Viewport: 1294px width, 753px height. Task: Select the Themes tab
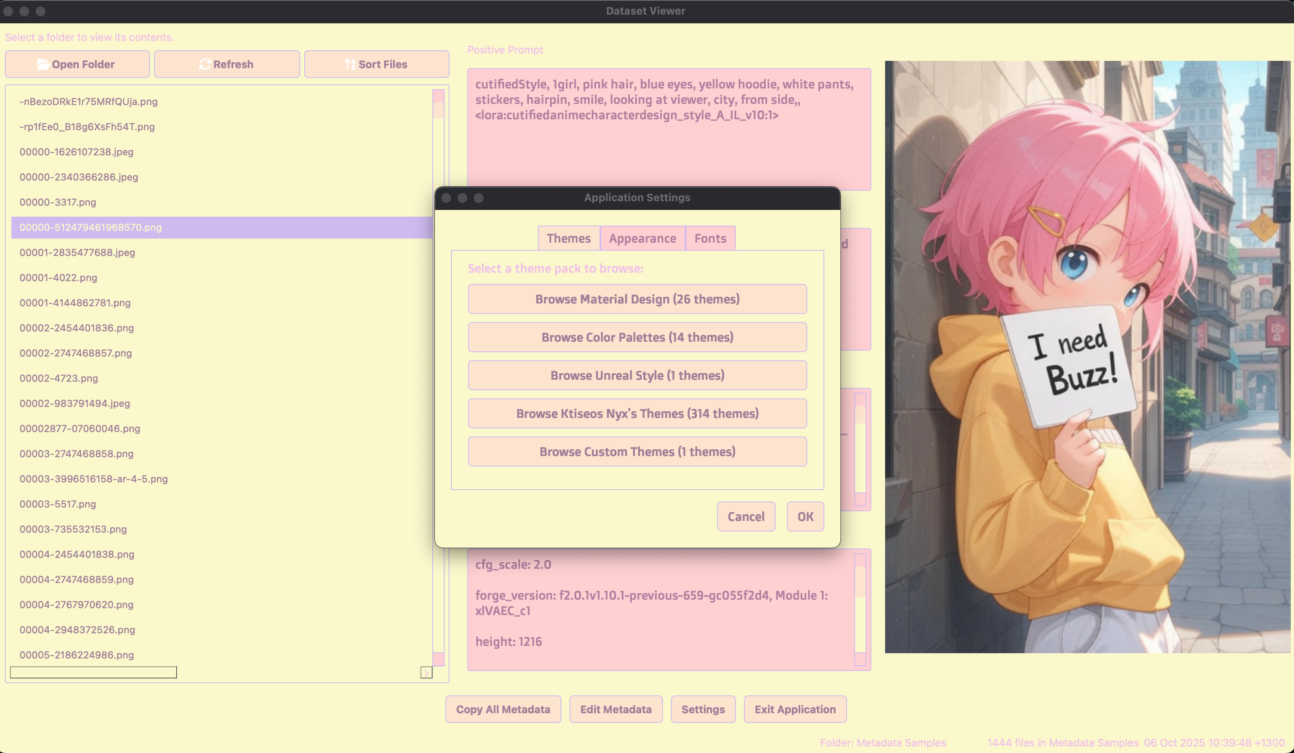pos(568,238)
